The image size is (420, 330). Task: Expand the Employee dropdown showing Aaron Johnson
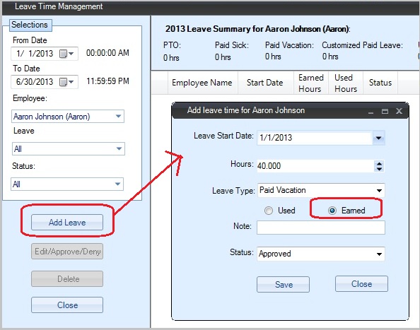[118, 117]
